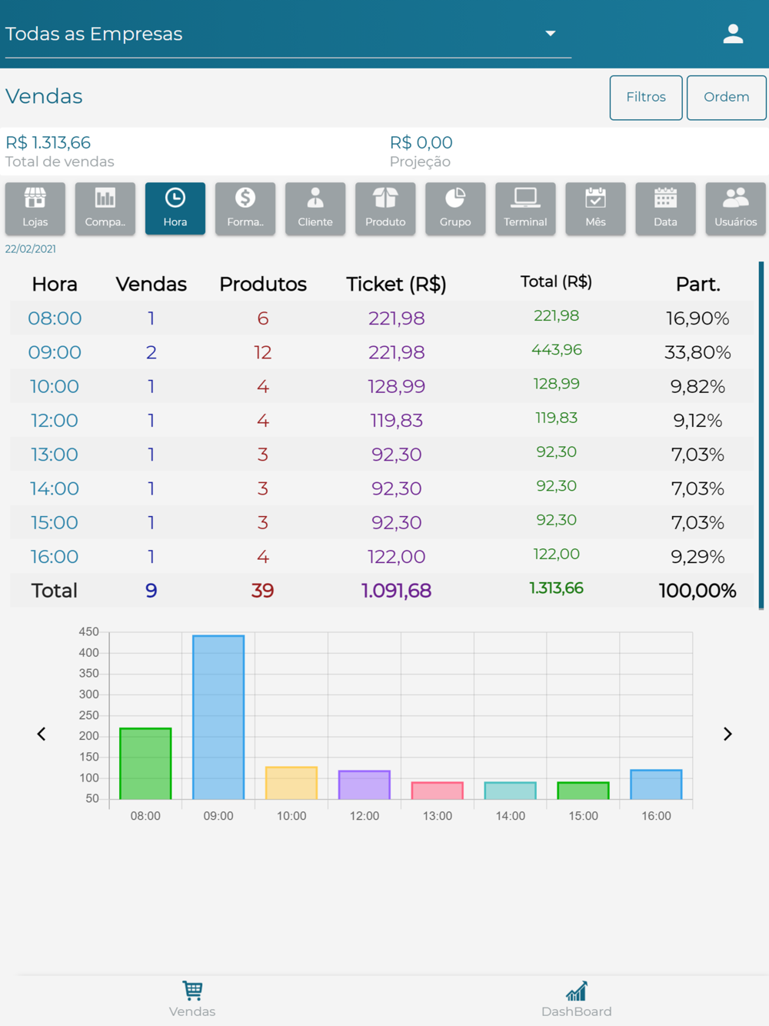This screenshot has width=769, height=1026.
Task: Toggle the active Hora grouping button
Action: (x=175, y=208)
